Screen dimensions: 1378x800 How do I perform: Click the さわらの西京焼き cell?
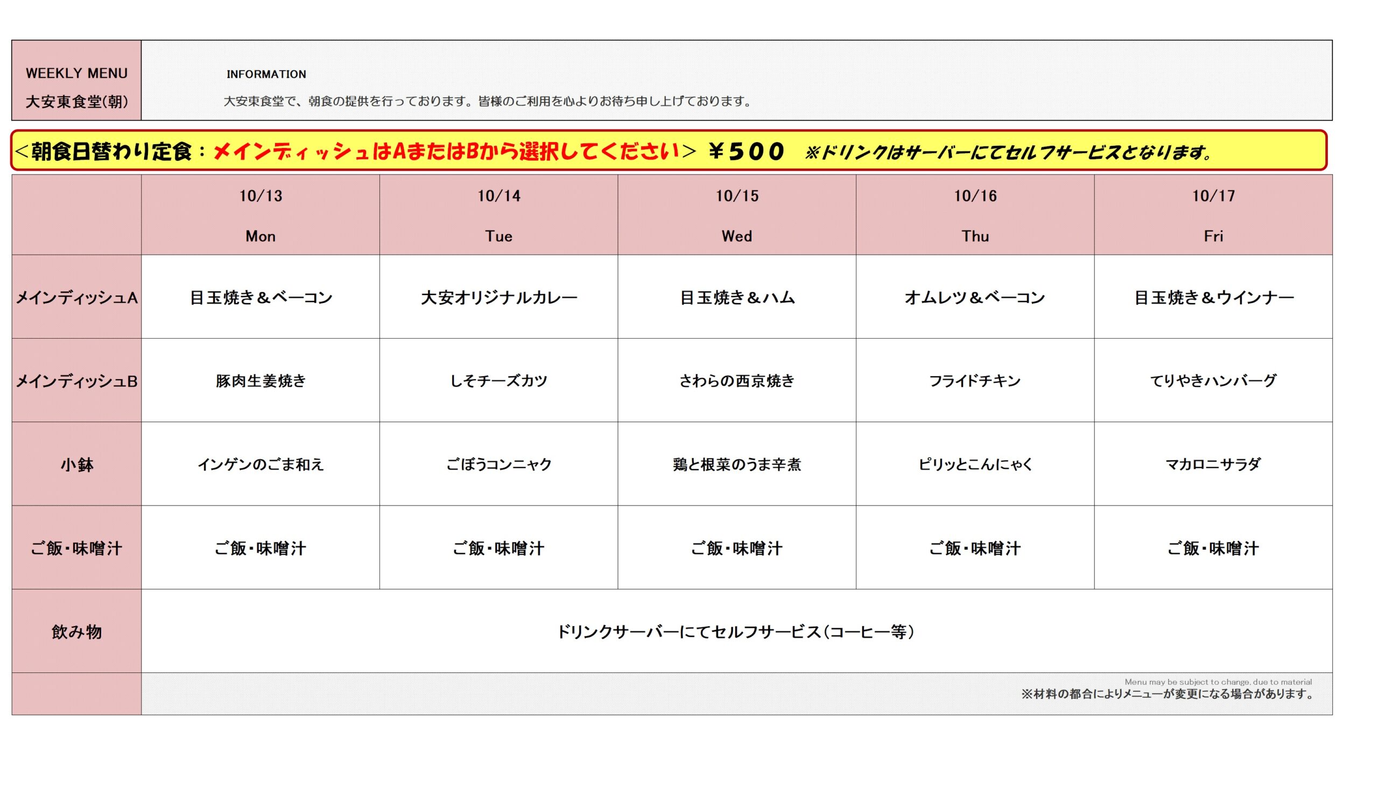tap(736, 381)
